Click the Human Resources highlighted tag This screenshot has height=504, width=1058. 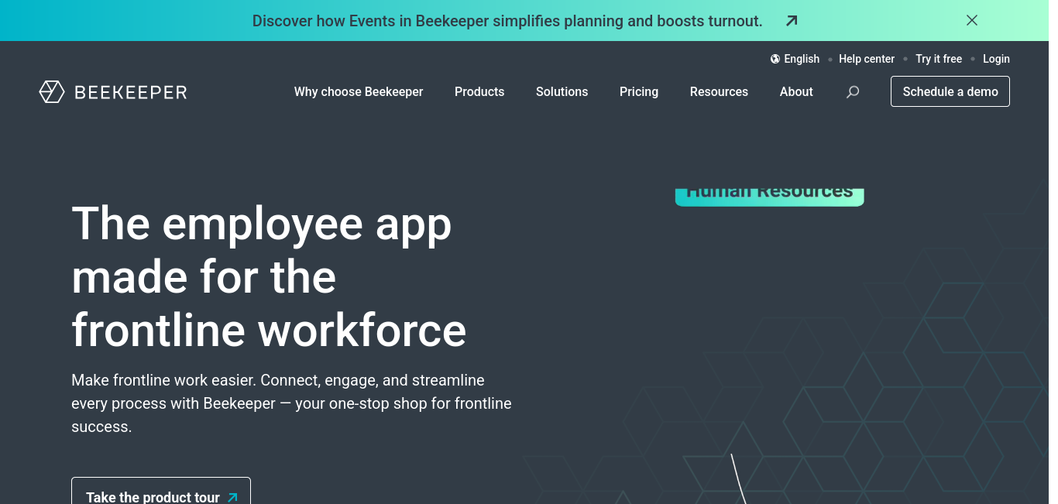click(770, 197)
